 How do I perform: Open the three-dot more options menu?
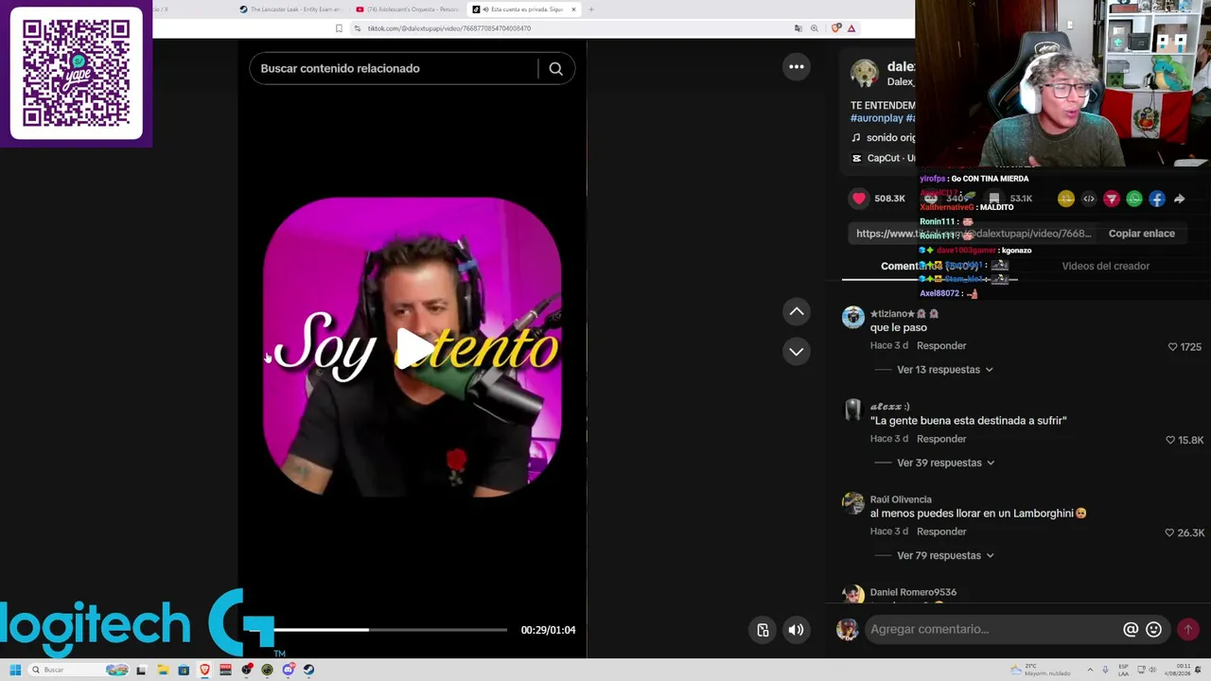[797, 66]
